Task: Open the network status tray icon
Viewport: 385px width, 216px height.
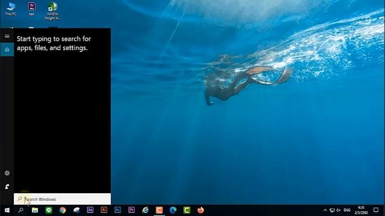Action: coord(332,210)
